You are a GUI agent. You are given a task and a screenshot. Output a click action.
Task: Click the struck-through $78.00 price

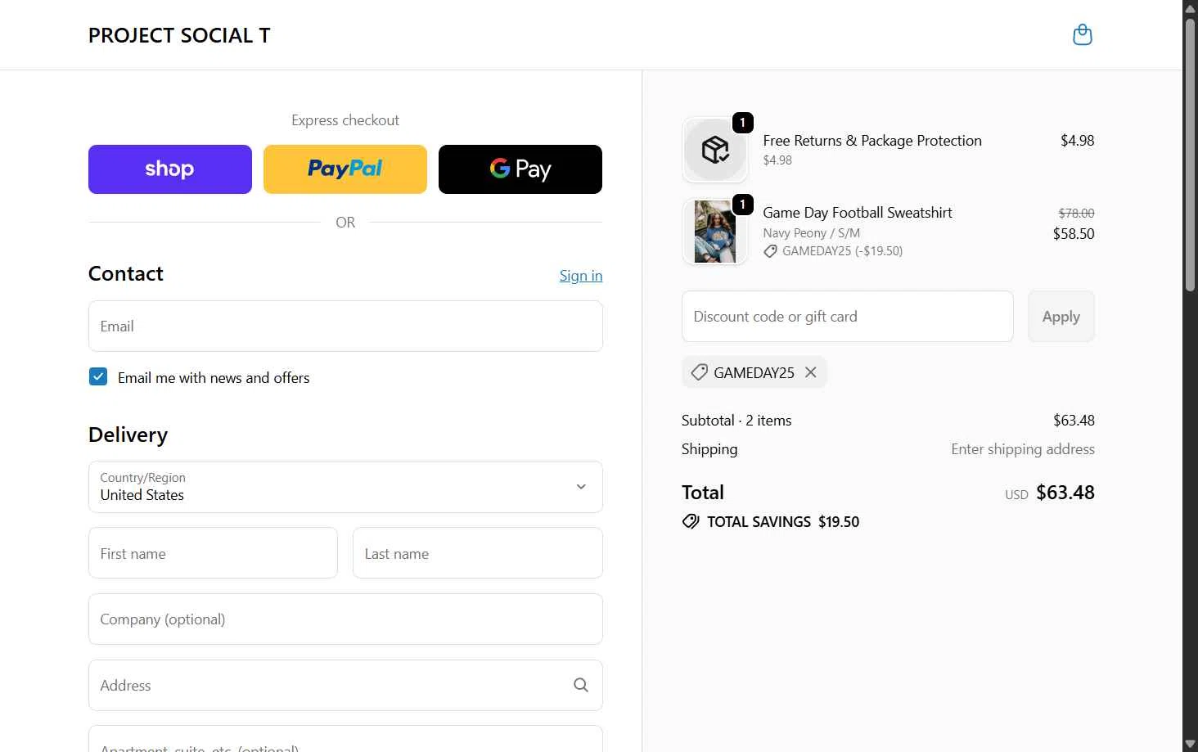[x=1076, y=213]
